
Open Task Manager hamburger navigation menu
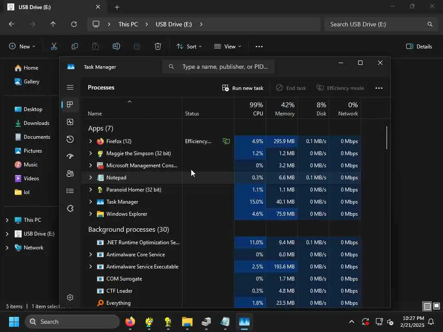(x=70, y=87)
